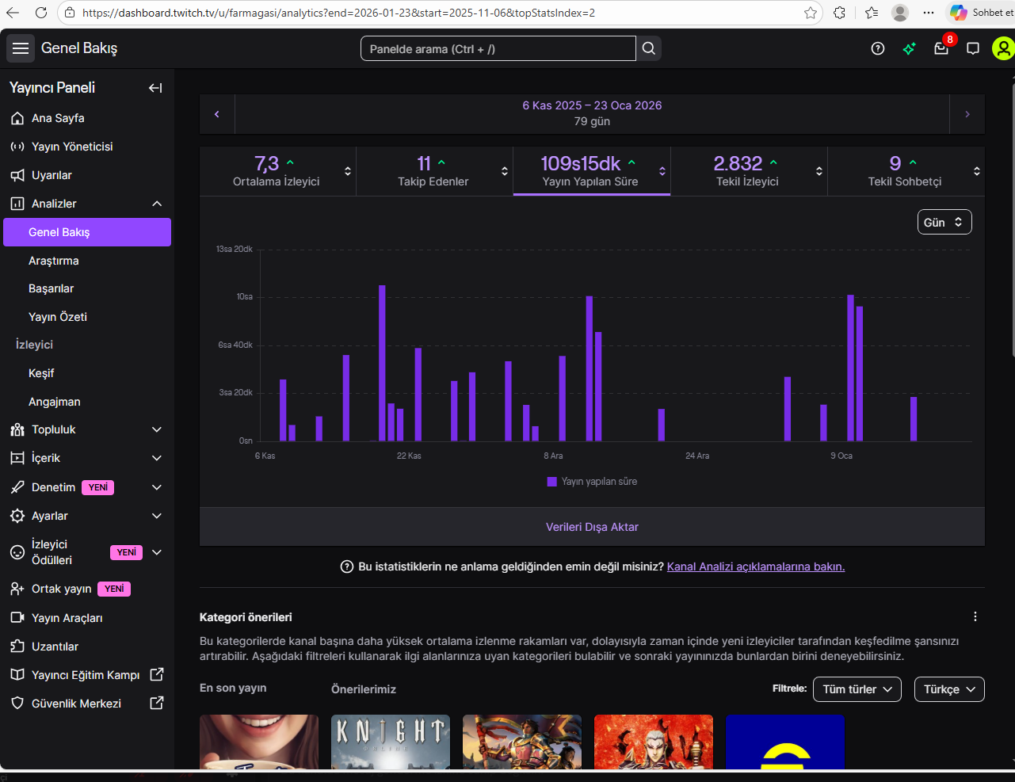Screen dimensions: 1015x782
Task: Click Verileri Dışa Aktar button
Action: click(x=592, y=527)
